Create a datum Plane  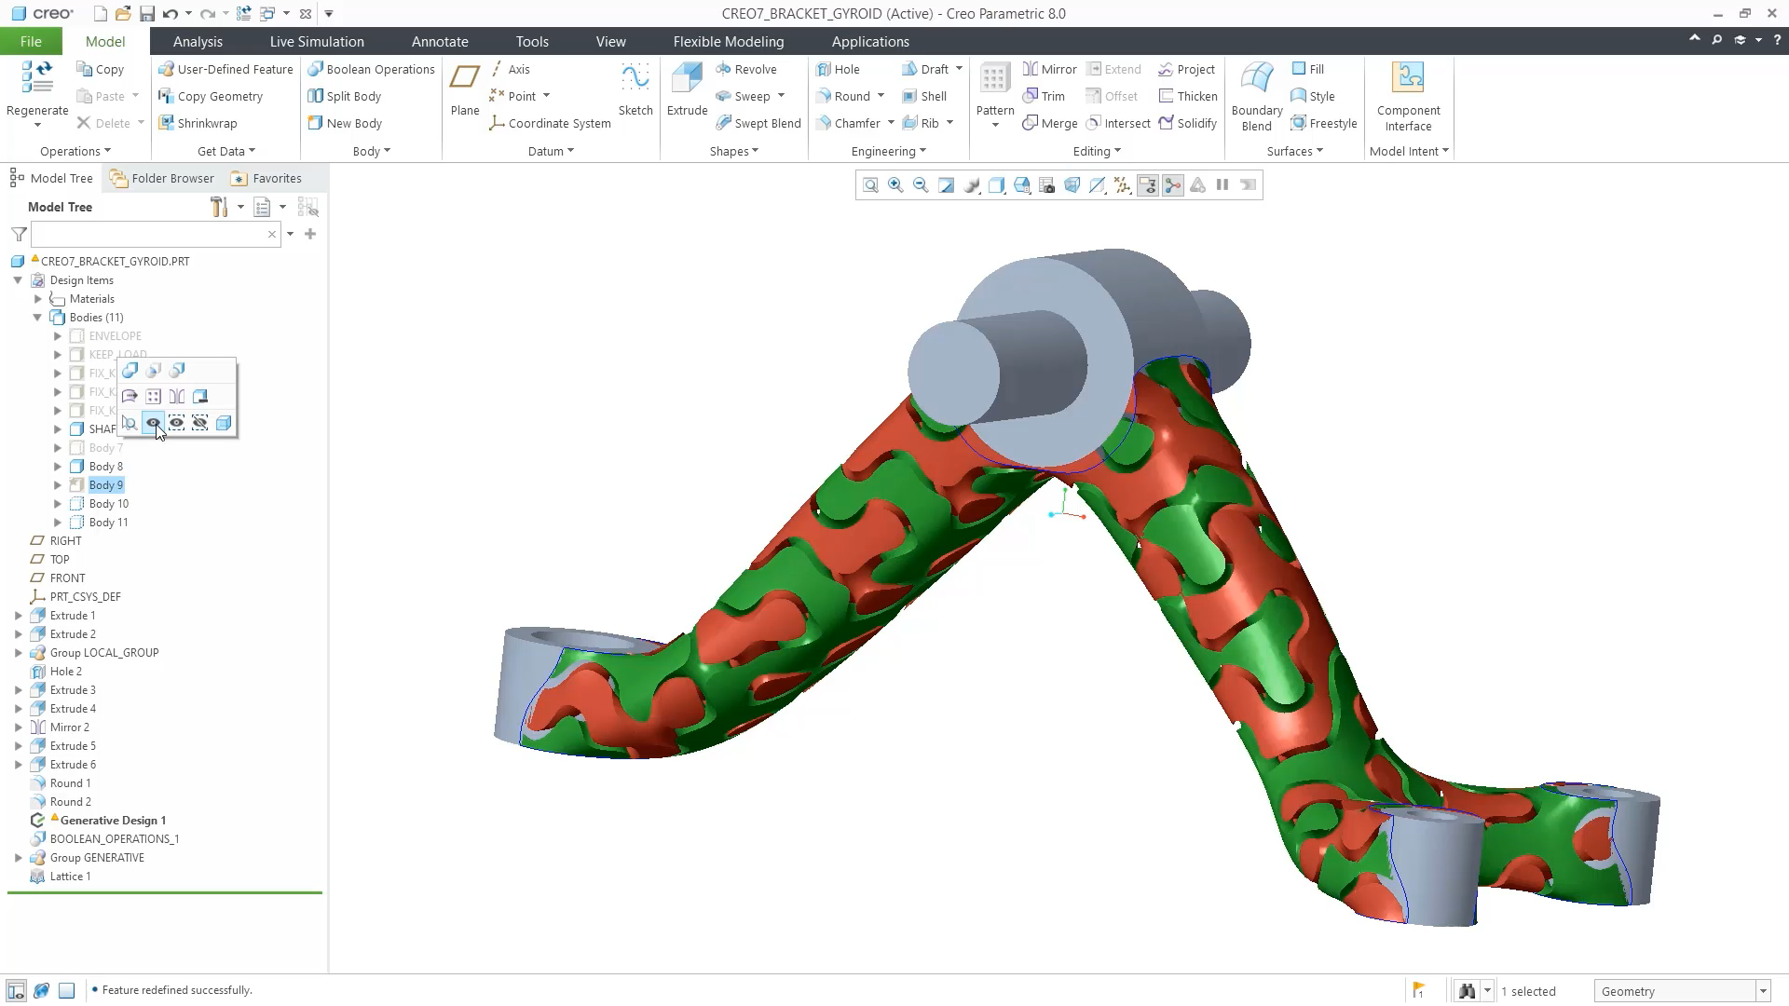pyautogui.click(x=465, y=90)
